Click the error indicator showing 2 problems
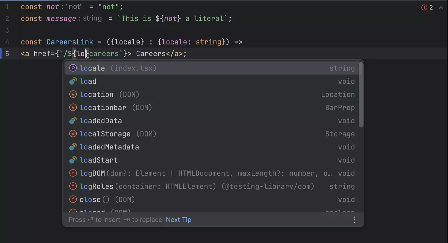The height and width of the screenshot is (243, 448). pos(427,7)
